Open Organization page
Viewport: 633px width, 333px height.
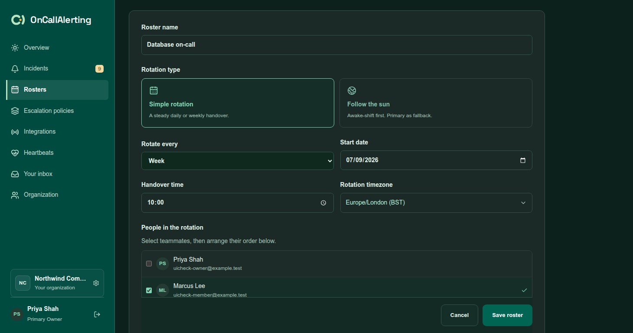(57, 195)
